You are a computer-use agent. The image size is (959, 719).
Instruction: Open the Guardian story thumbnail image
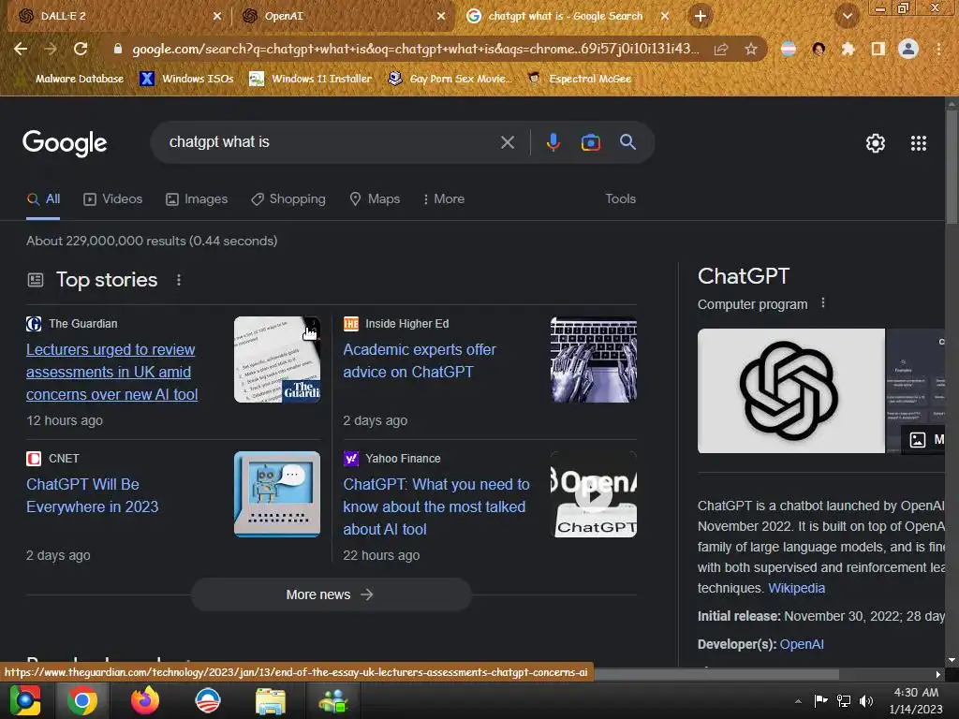[x=277, y=359]
